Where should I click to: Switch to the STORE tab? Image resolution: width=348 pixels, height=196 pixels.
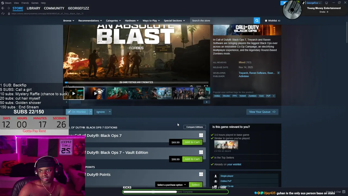coord(18,8)
